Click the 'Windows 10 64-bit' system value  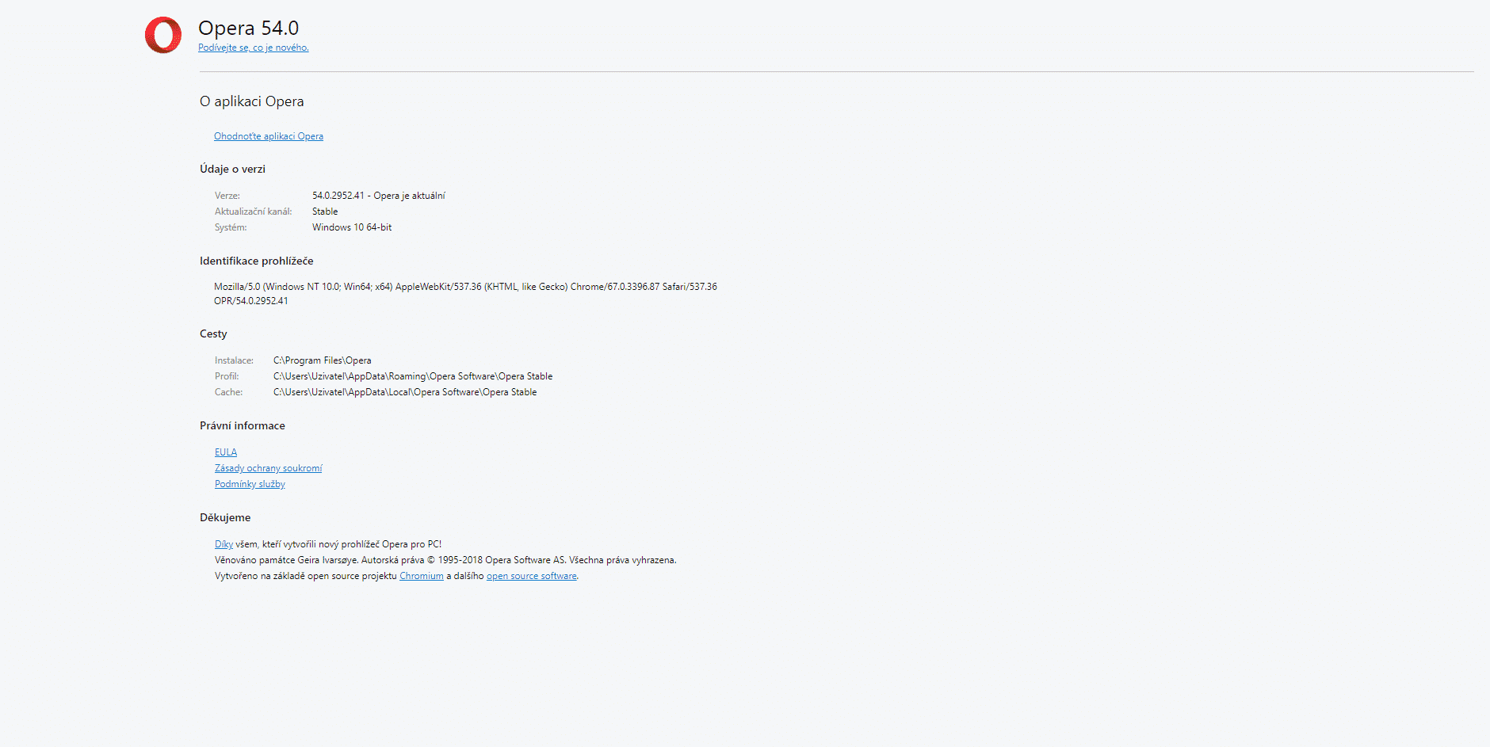352,227
